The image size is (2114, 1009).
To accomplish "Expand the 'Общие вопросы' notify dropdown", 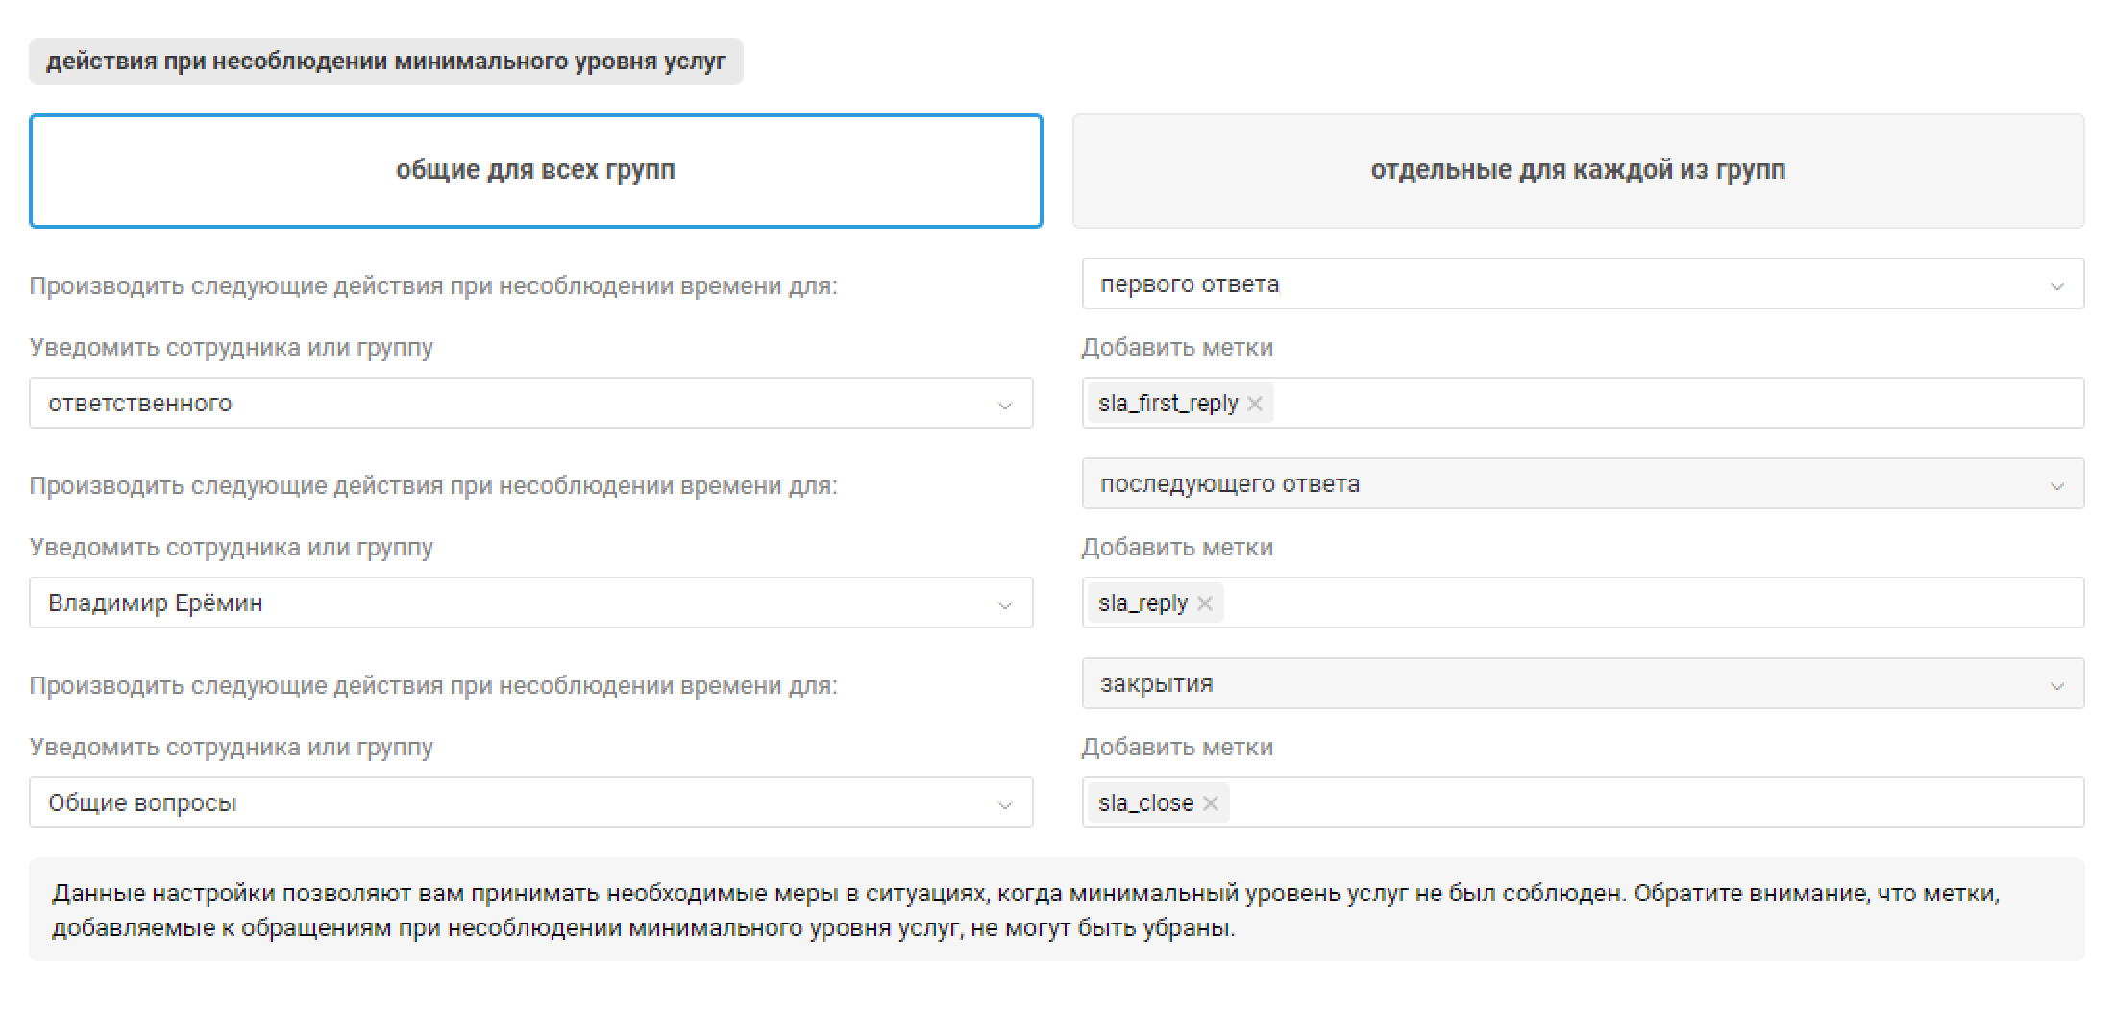I will coord(530,803).
